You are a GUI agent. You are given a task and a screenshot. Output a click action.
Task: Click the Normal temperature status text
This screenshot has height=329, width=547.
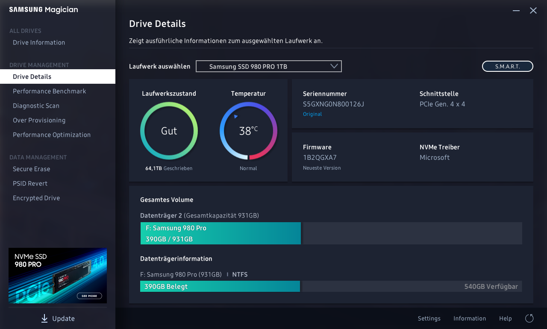click(x=248, y=168)
